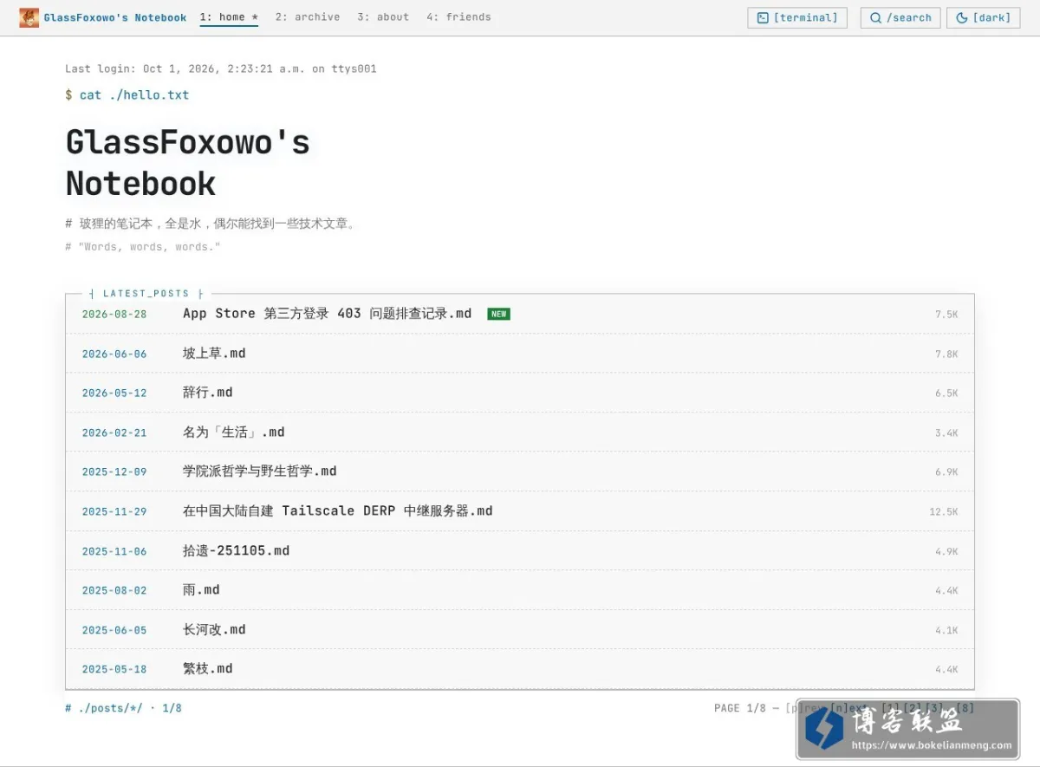Click the date '2026-06-06'
Viewport: 1040px width, 780px height.
[x=114, y=354]
